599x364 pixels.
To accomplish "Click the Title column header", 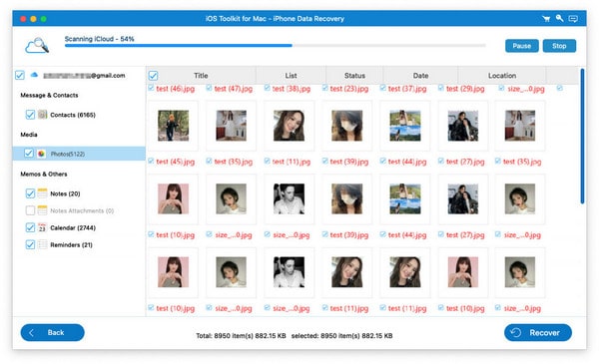I will (201, 76).
